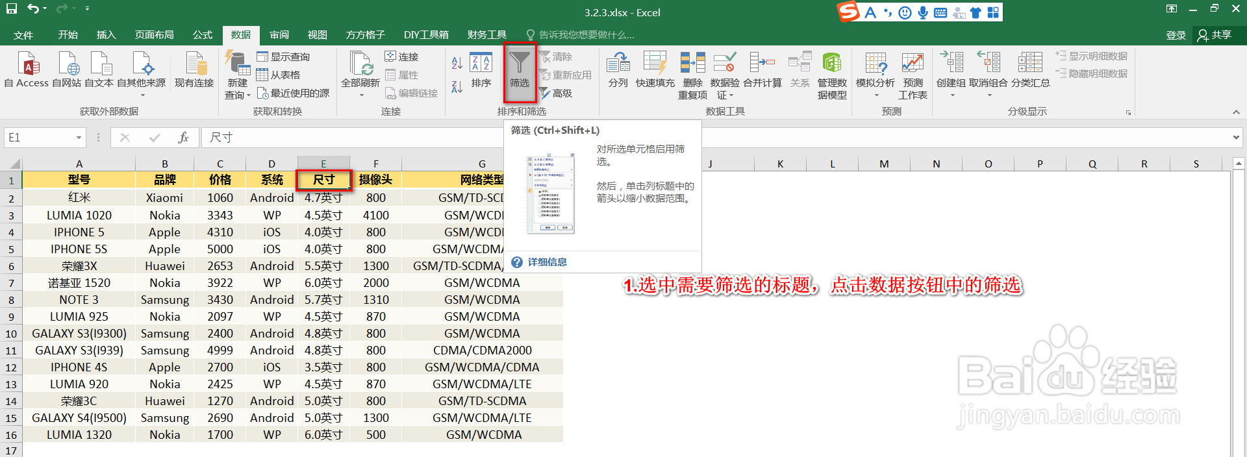
Task: Open the 方方格子 tab
Action: tap(366, 35)
